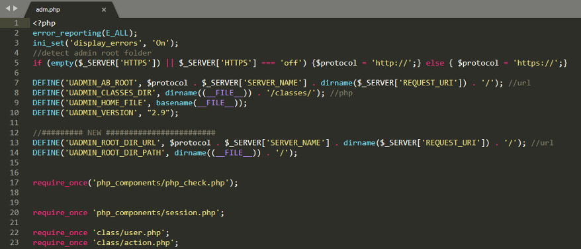The width and height of the screenshot is (581, 249).
Task: Click the next tab right arrow
Action: [15, 8]
